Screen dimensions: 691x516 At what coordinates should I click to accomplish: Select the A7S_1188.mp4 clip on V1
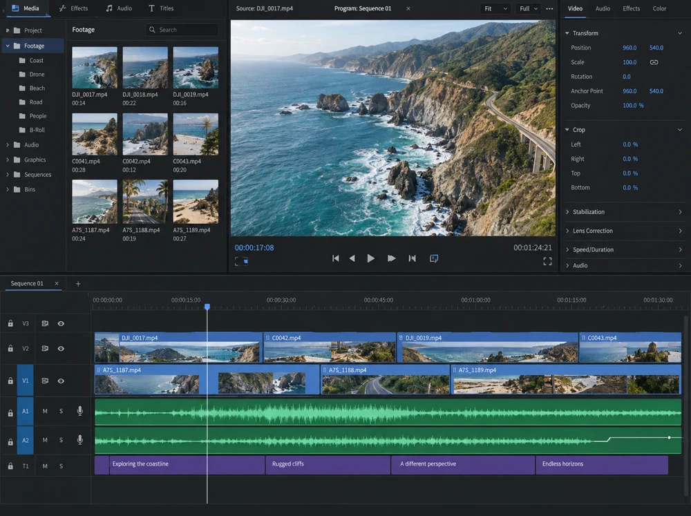point(385,379)
